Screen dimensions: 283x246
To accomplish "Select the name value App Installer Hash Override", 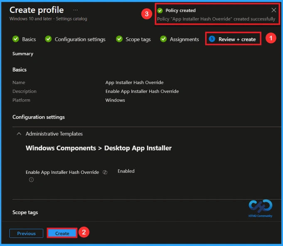I will (x=135, y=83).
